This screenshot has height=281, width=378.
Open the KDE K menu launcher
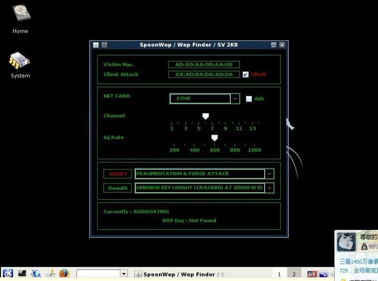[x=8, y=274]
